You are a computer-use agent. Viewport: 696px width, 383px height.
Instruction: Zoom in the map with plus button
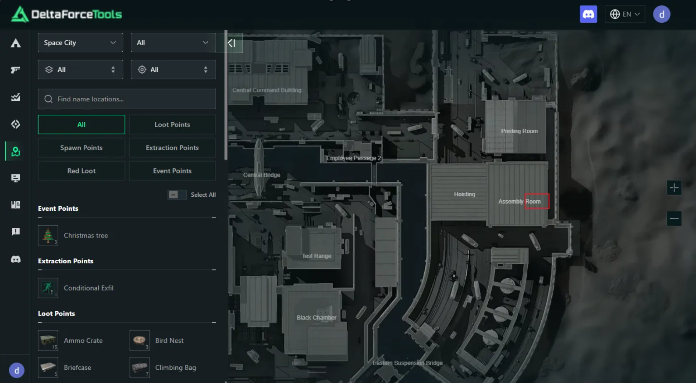click(674, 188)
